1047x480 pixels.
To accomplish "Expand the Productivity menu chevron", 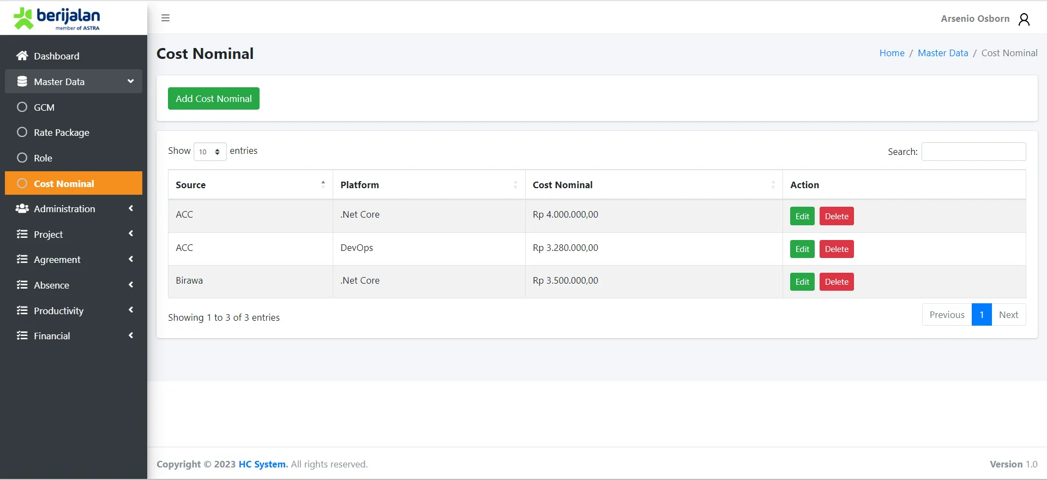I will click(x=131, y=310).
